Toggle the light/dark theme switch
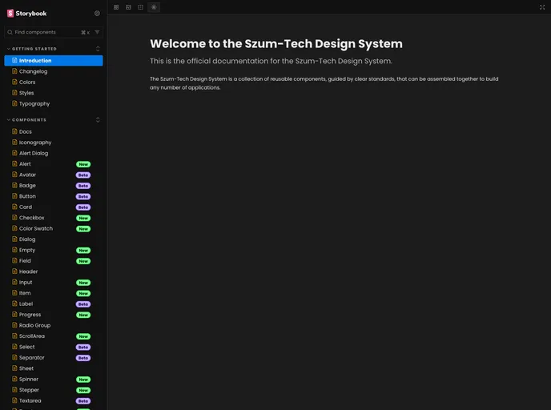 [154, 7]
